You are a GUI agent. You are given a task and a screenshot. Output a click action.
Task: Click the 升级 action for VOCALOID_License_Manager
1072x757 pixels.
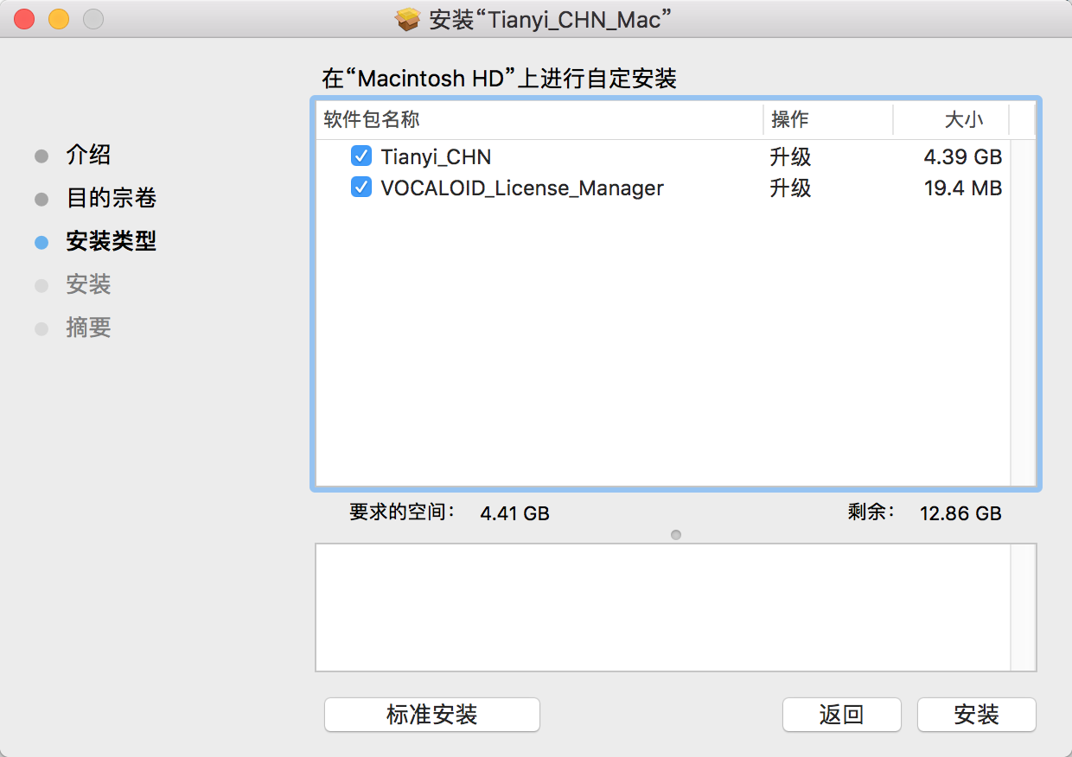[x=790, y=188]
